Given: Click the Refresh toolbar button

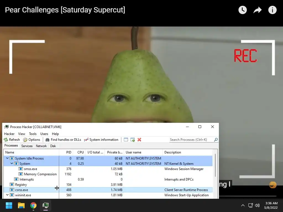Looking at the screenshot, I should click(12, 140).
